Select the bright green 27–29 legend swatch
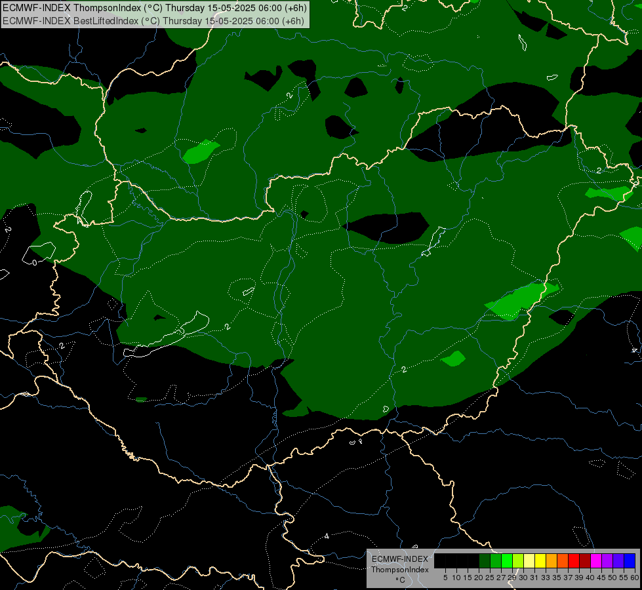Image resolution: width=642 pixels, height=590 pixels. [507, 560]
